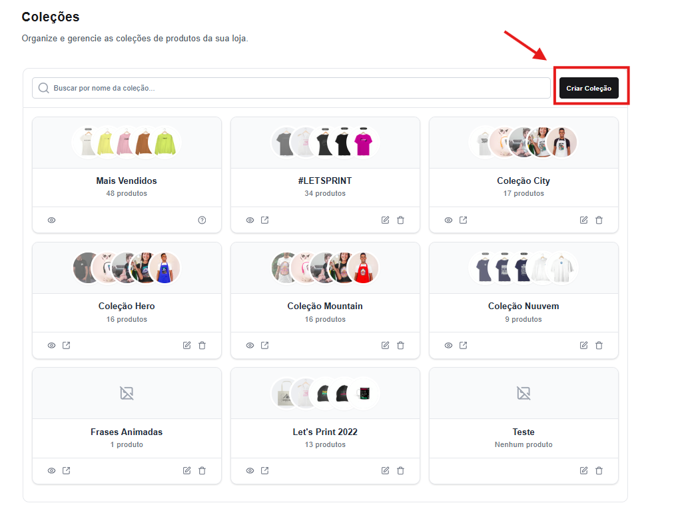This screenshot has width=678, height=521.
Task: Delete the Coleção Hero collection
Action: 202,345
